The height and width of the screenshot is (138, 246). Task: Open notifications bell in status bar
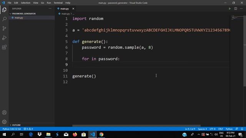pos(242,129)
